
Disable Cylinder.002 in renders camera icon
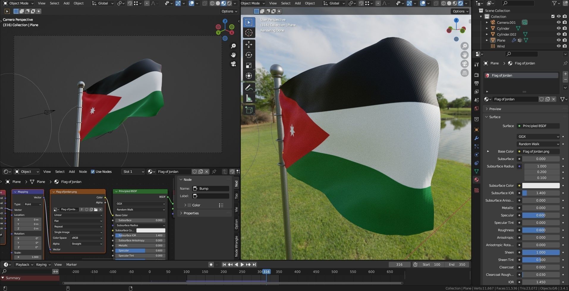(x=565, y=34)
